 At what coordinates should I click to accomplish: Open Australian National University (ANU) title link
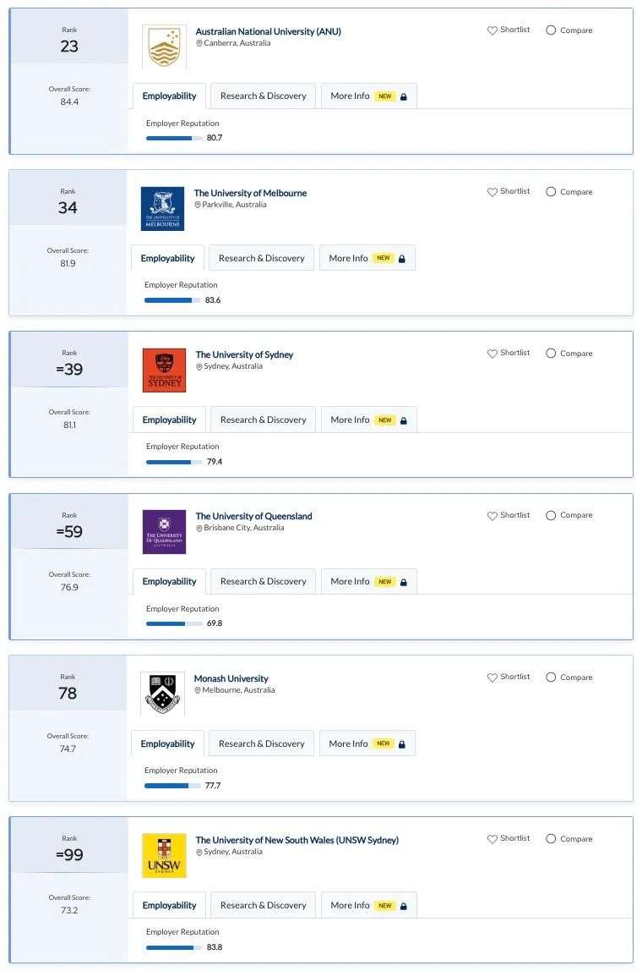pyautogui.click(x=269, y=31)
